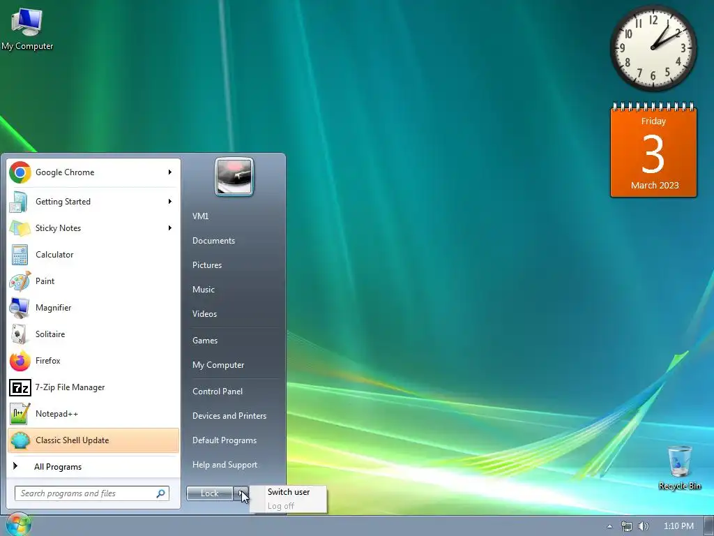Open the Recycle Bin on desktop
This screenshot has height=536, width=714.
point(679,468)
